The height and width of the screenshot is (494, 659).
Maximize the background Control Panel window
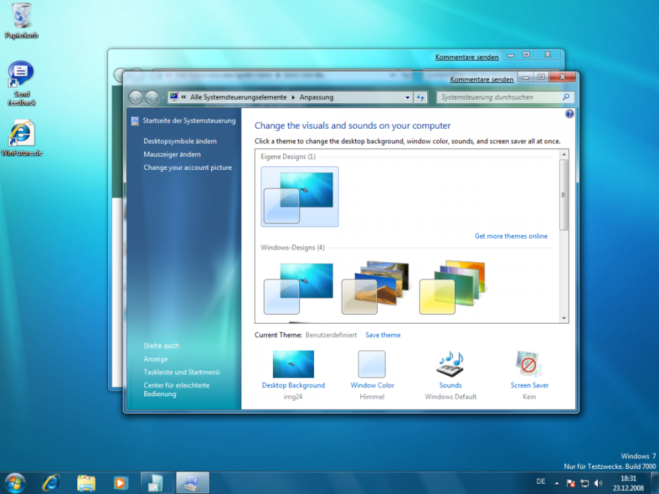526,55
